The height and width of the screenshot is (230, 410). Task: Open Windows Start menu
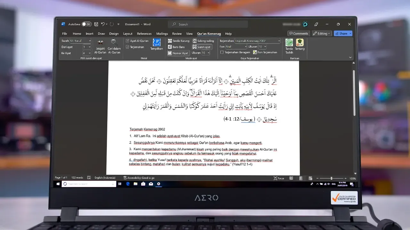coord(58,184)
